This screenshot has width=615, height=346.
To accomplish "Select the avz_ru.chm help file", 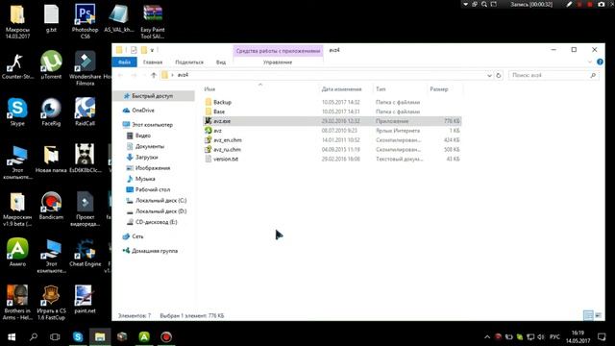I will coord(332,150).
